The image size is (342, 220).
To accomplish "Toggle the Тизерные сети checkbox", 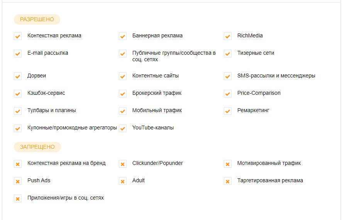I will pos(228,54).
